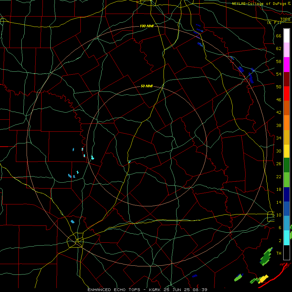Click the '18' legend value
Viewport: 292px width, 292px height.
(x=279, y=189)
